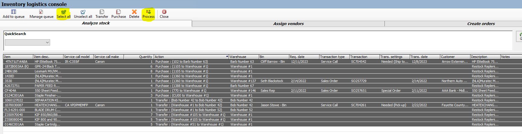Sort by Service call model column header

coord(78,57)
